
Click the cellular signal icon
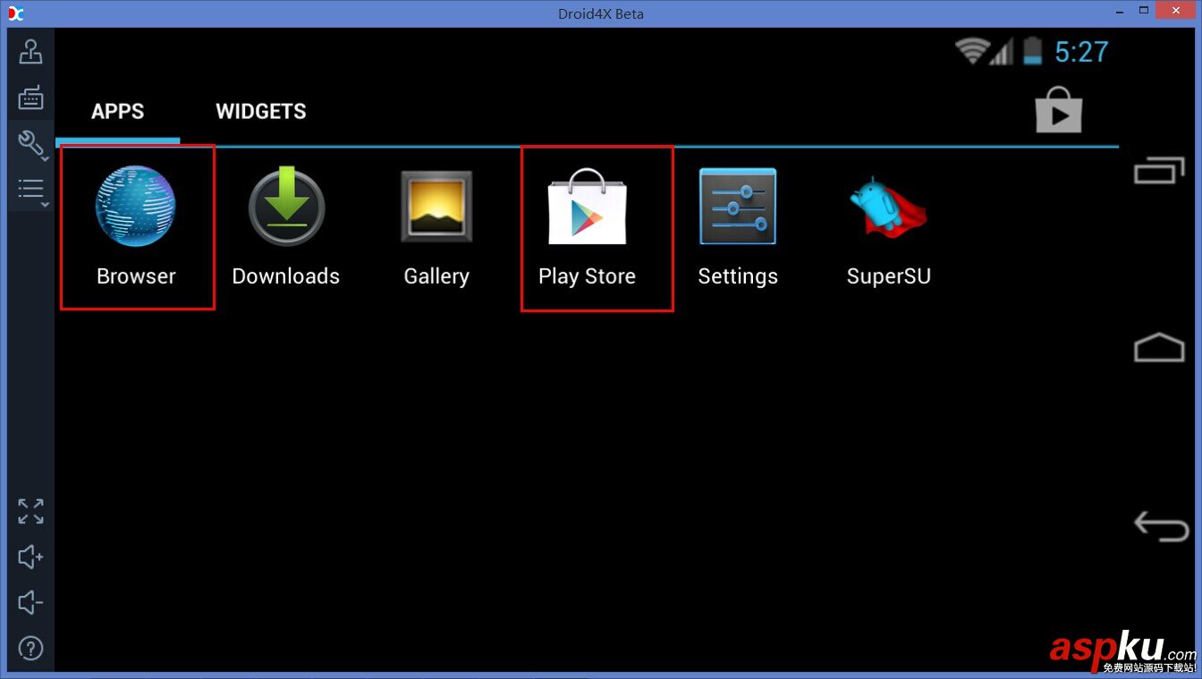pos(1002,51)
